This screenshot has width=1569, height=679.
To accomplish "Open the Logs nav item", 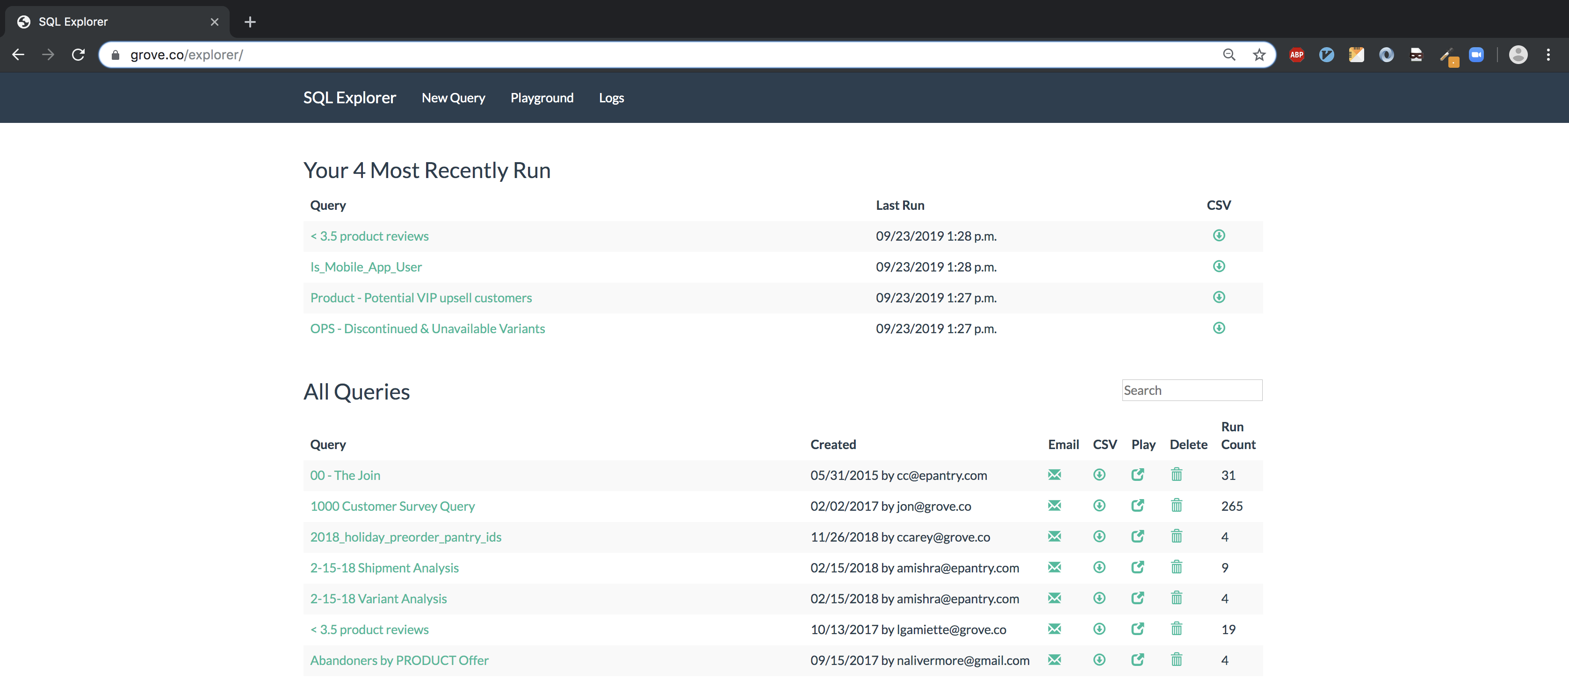I will 611,98.
